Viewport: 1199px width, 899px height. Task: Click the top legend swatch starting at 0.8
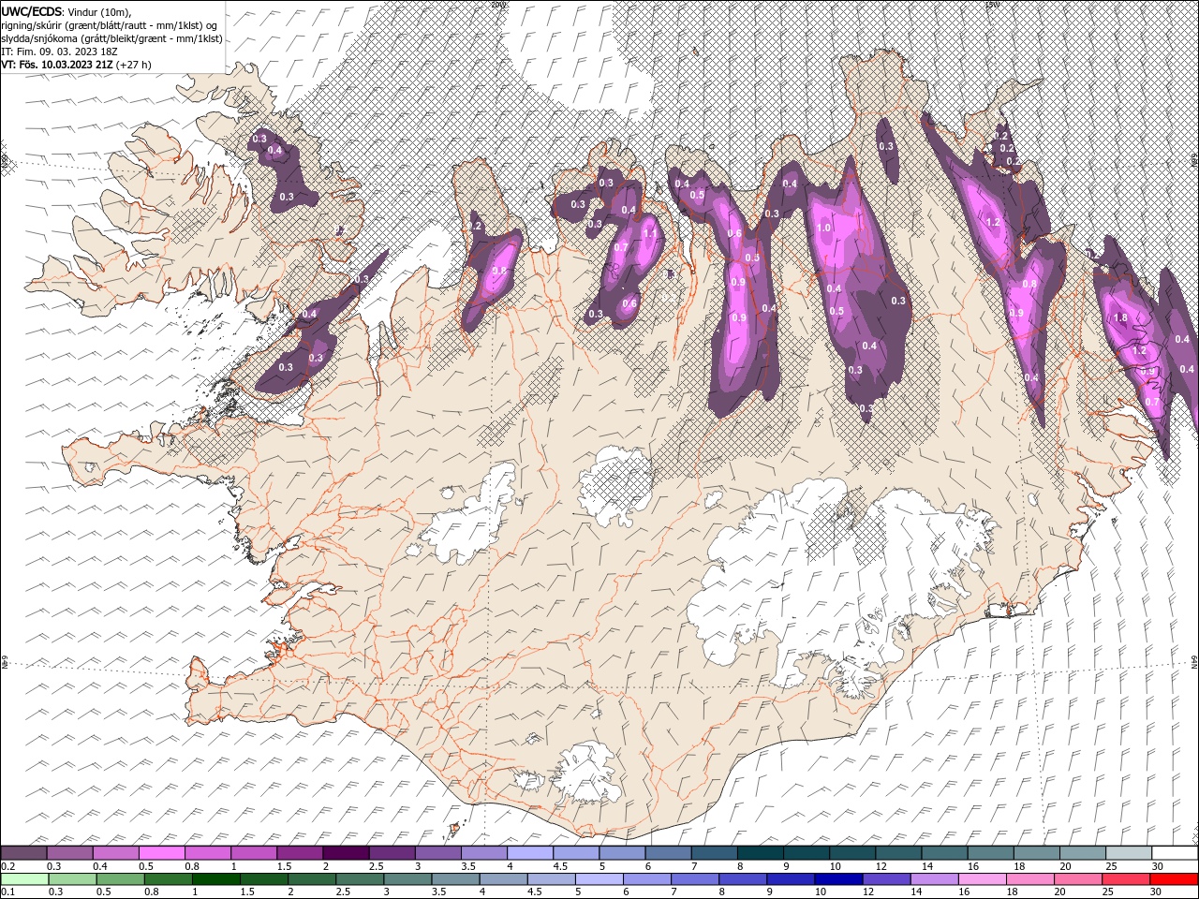[x=208, y=853]
